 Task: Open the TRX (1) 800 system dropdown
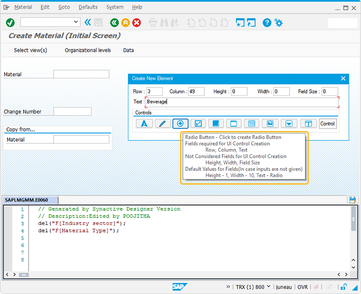(x=268, y=286)
